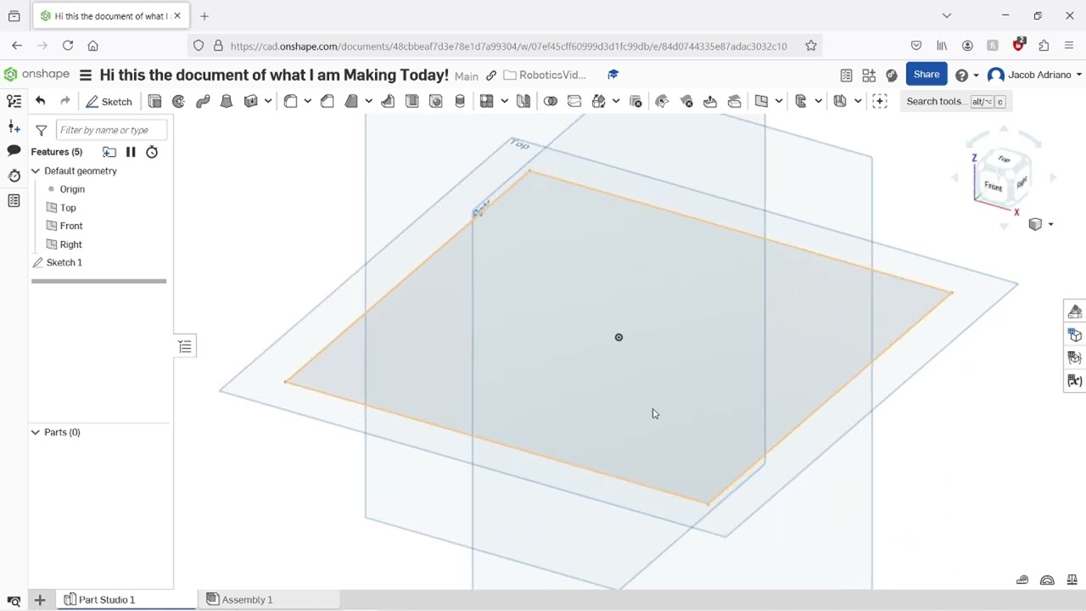Select the Sweep tool
This screenshot has width=1086, height=611.
pos(203,101)
